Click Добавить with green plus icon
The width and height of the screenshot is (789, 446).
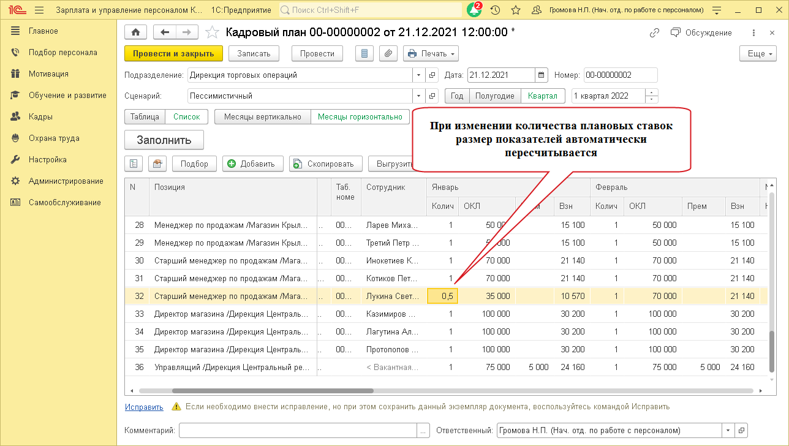pos(252,164)
